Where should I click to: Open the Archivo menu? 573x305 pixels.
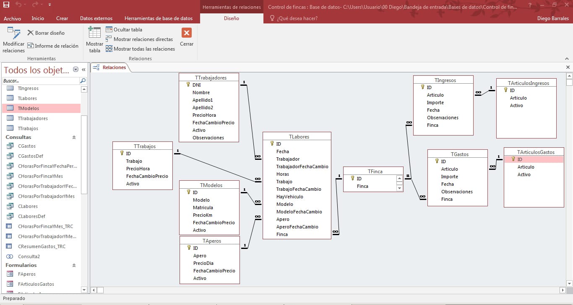tap(12, 18)
